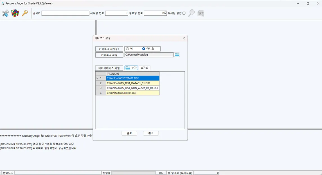Enable the 삭제된 행만 checkbox

point(184,13)
